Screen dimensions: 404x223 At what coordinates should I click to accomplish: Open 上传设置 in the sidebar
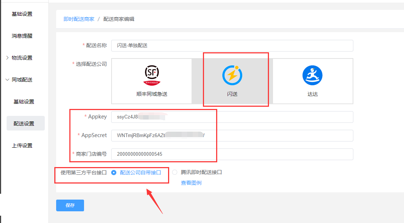click(x=22, y=145)
